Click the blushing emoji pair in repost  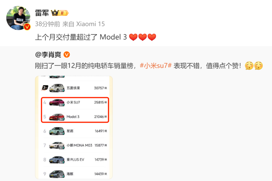pyautogui.click(x=254, y=66)
